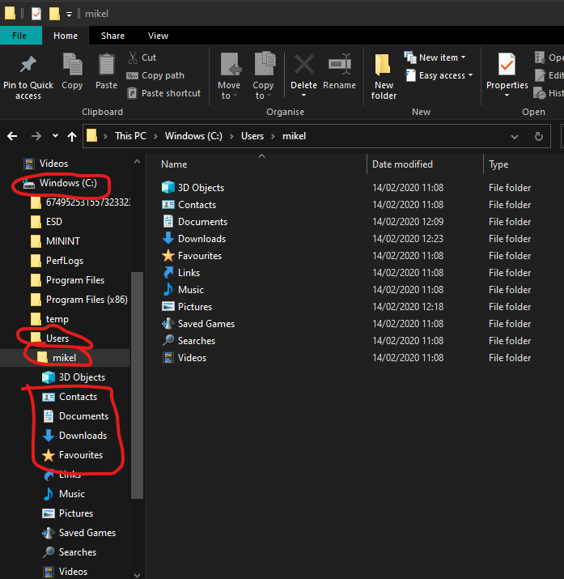Expand the Properties dropdown arrow
Image resolution: width=564 pixels, height=579 pixels.
point(507,96)
